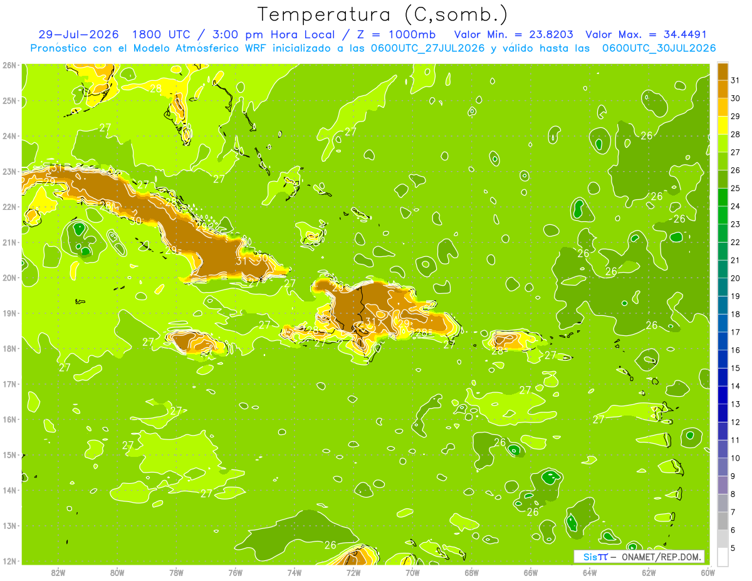Screen dimensions: 752x581
Task: Click the title 'Temperatura (C,somb.)'
Action: 383,14
